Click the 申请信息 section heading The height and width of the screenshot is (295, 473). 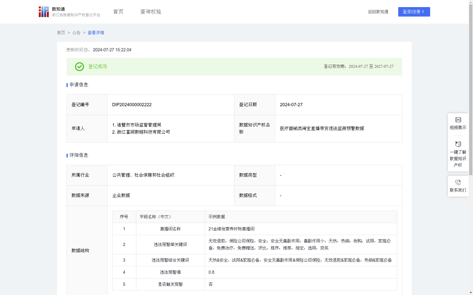pos(79,85)
